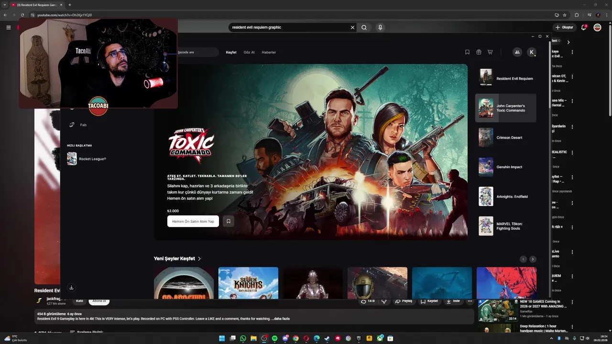The height and width of the screenshot is (344, 612).
Task: Reload the browser page
Action: click(22, 15)
